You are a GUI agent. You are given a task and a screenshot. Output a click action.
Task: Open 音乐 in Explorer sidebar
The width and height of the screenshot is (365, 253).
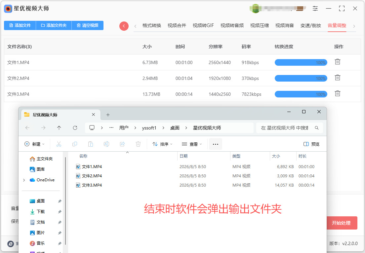37,243
